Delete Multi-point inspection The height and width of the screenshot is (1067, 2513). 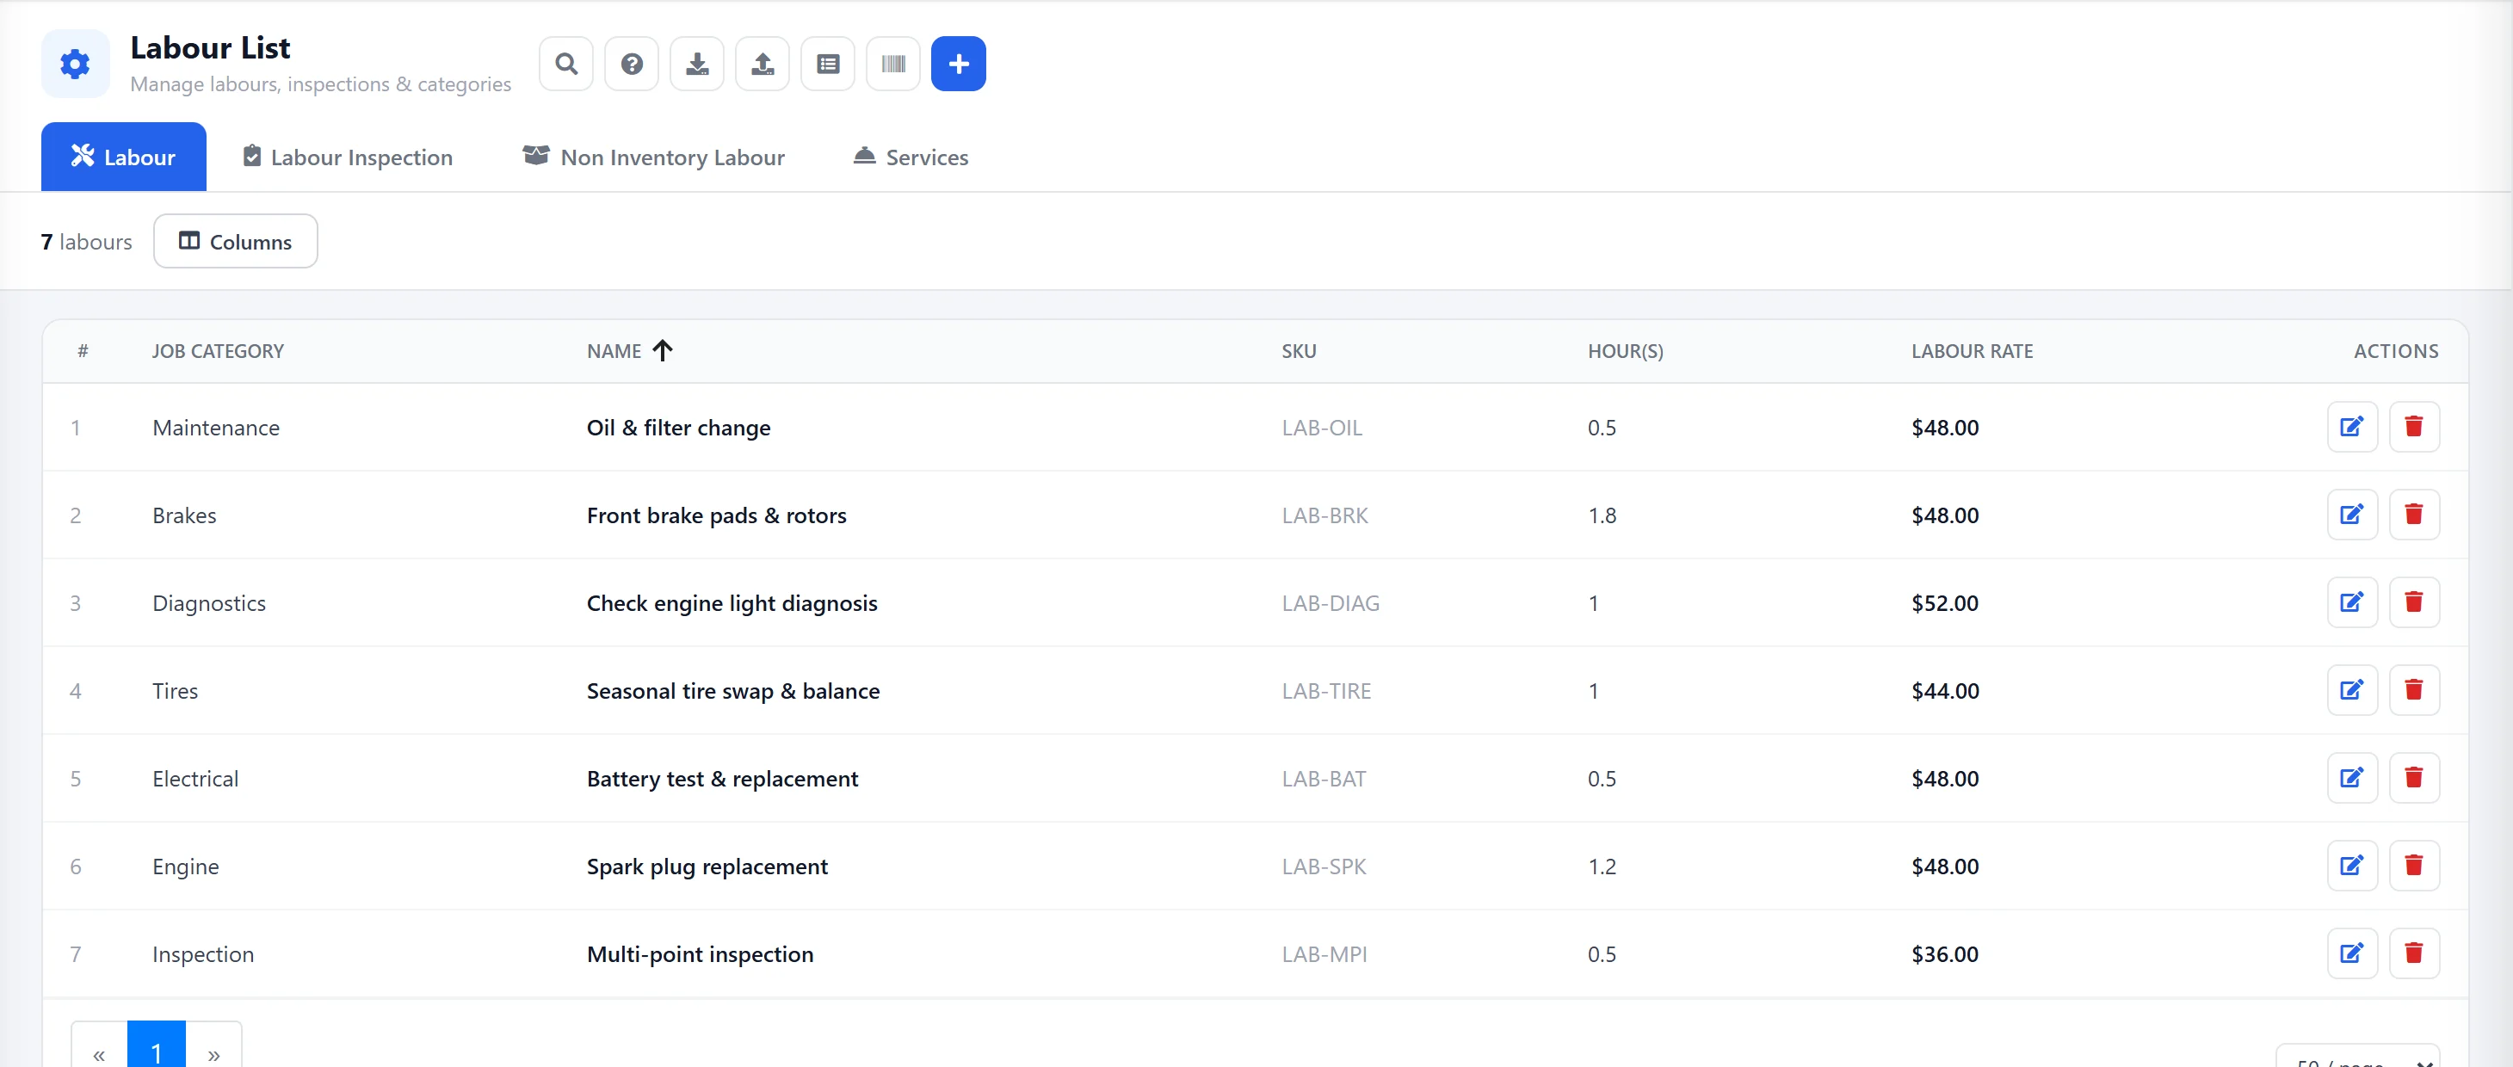[2415, 953]
